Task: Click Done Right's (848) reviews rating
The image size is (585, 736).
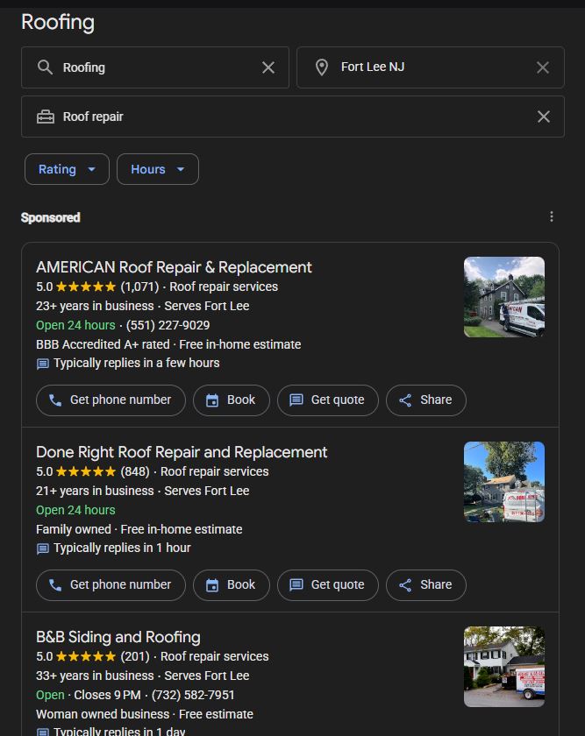Action: (93, 471)
